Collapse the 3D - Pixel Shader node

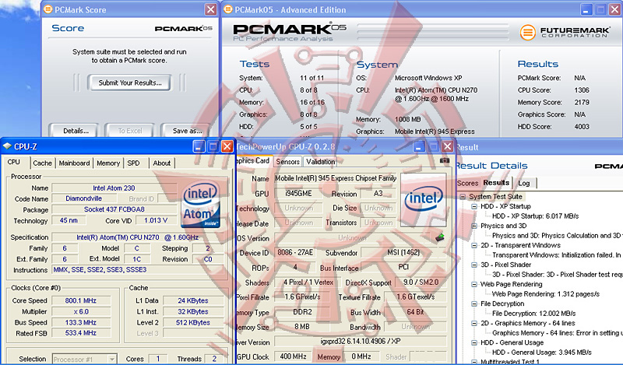tap(474, 265)
